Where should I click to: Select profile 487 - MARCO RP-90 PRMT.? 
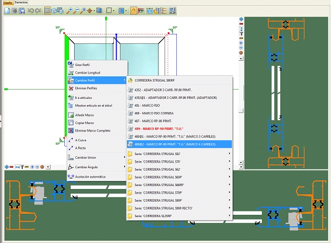click(x=180, y=121)
